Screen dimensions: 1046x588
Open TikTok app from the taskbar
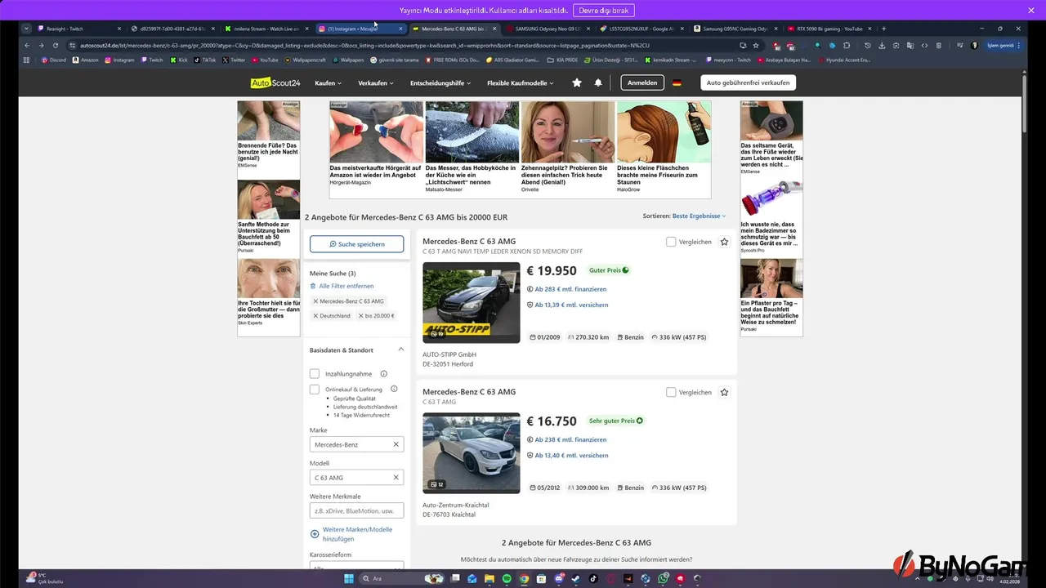(593, 578)
